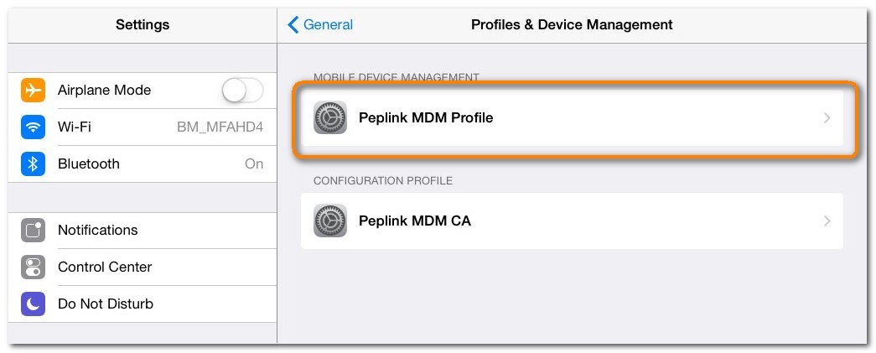Go back using the General chevron
This screenshot has width=876, height=353.
[x=293, y=25]
